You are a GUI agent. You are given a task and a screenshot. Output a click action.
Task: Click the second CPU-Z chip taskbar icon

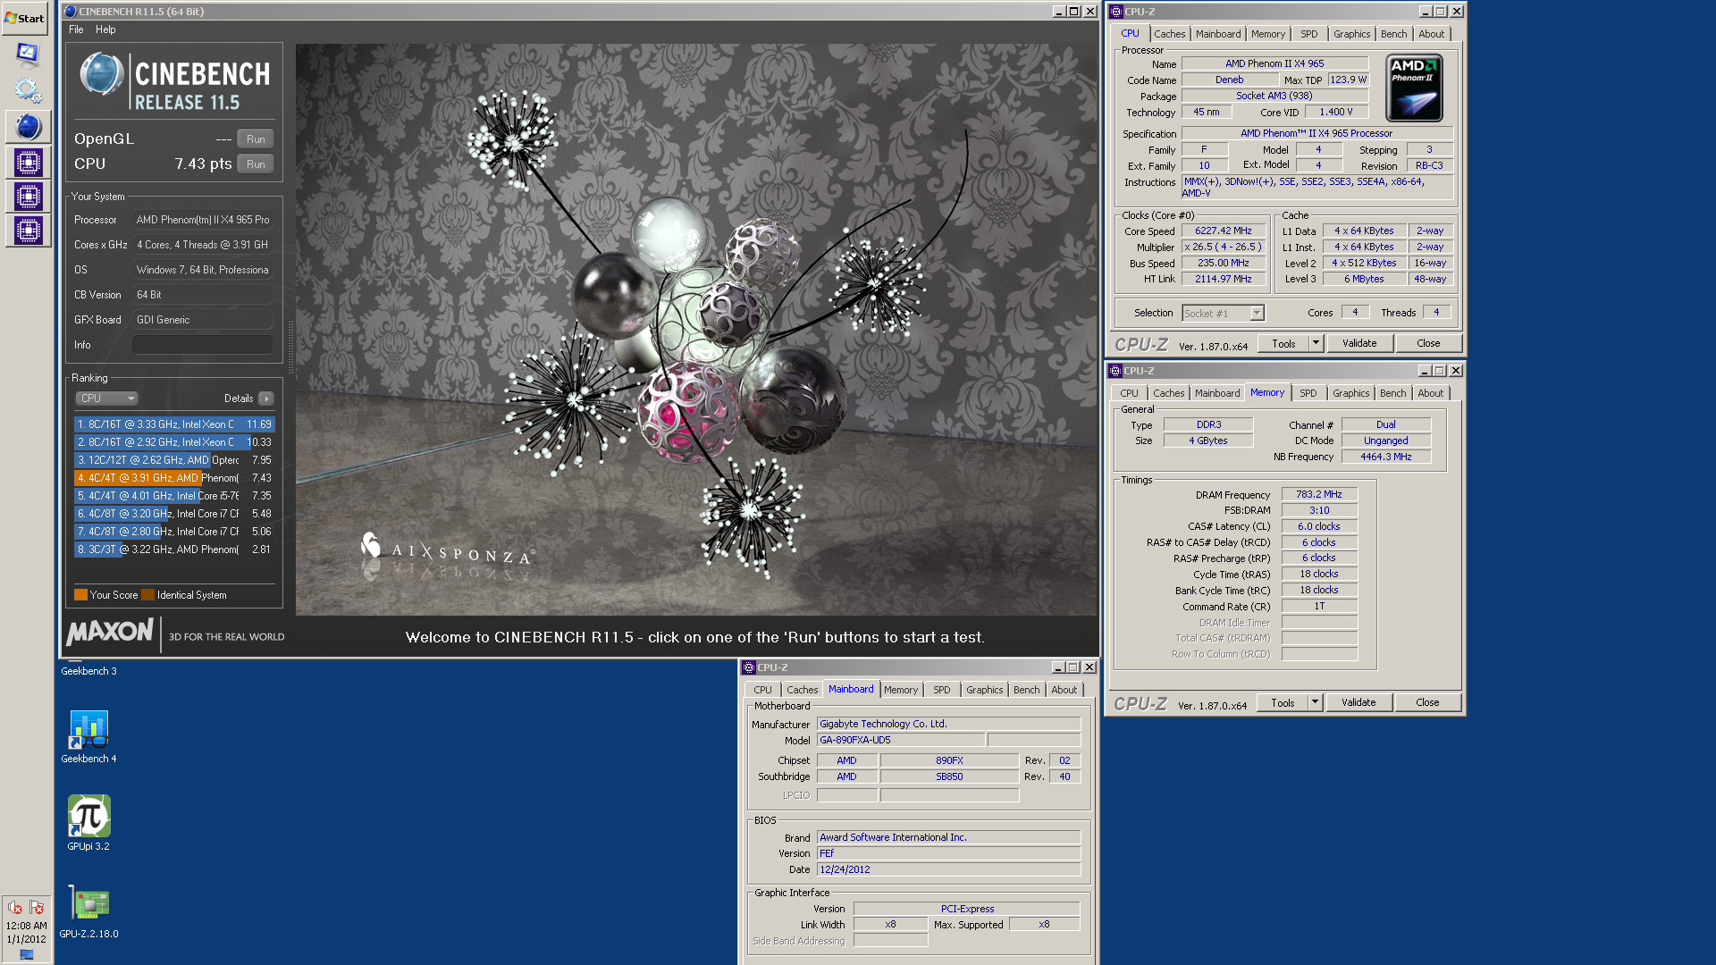click(28, 197)
